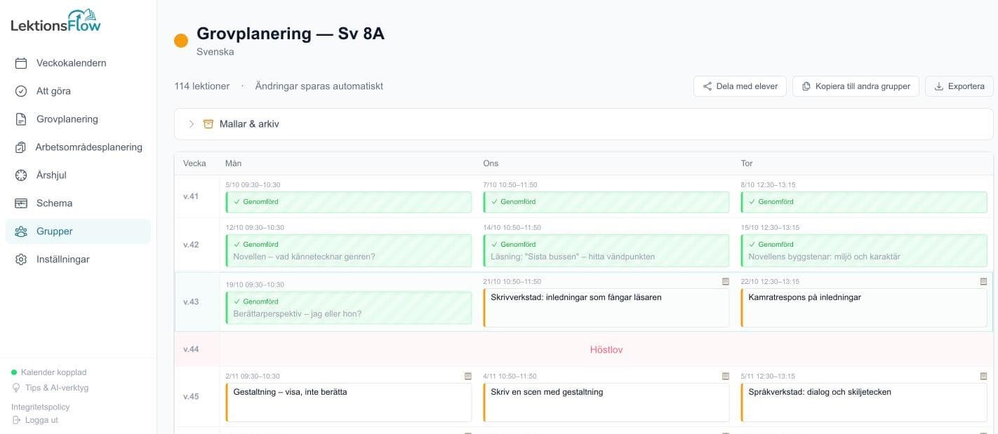Click the Årshjul wheel icon
Viewport: 998px width, 434px height.
(21, 175)
